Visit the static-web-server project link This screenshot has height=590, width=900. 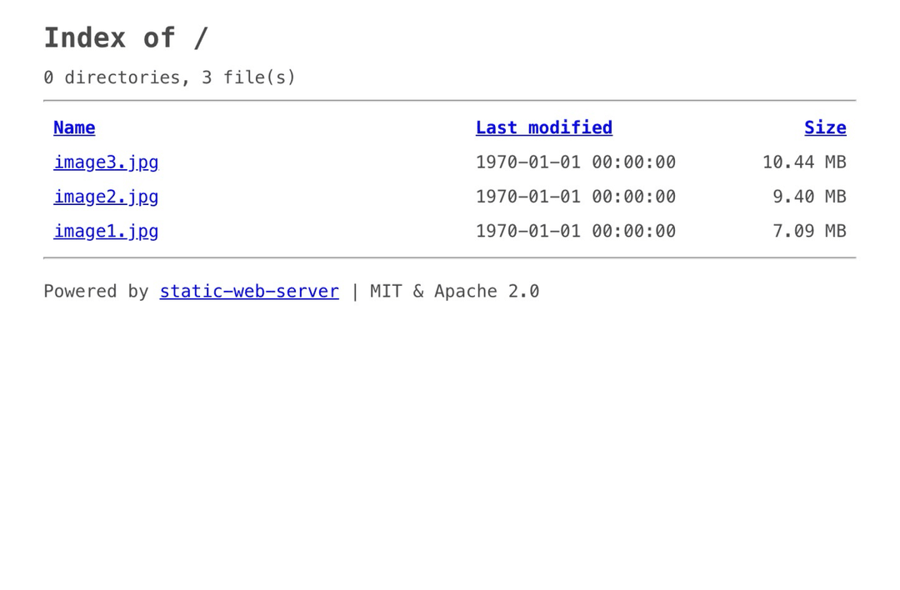[x=249, y=292]
